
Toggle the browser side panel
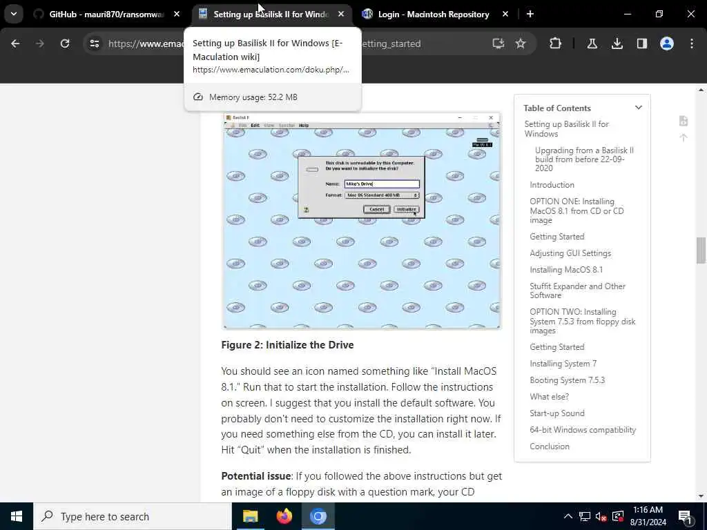(x=642, y=43)
